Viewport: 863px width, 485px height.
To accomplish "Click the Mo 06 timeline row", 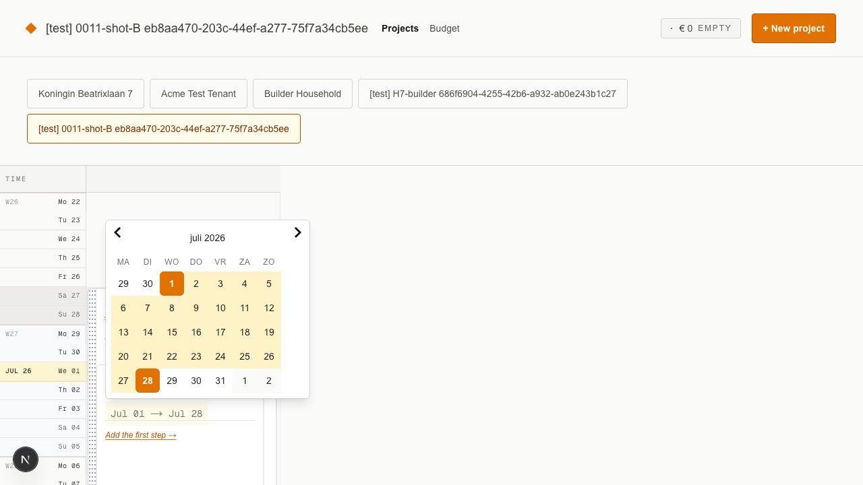I will (43, 466).
